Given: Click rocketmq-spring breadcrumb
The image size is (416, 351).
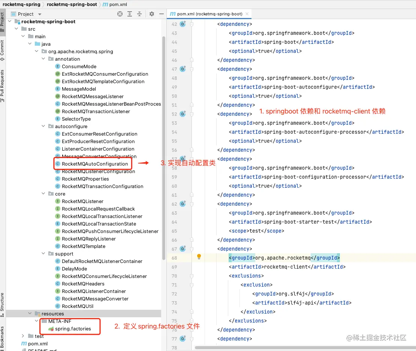Looking at the screenshot, I should point(21,4).
